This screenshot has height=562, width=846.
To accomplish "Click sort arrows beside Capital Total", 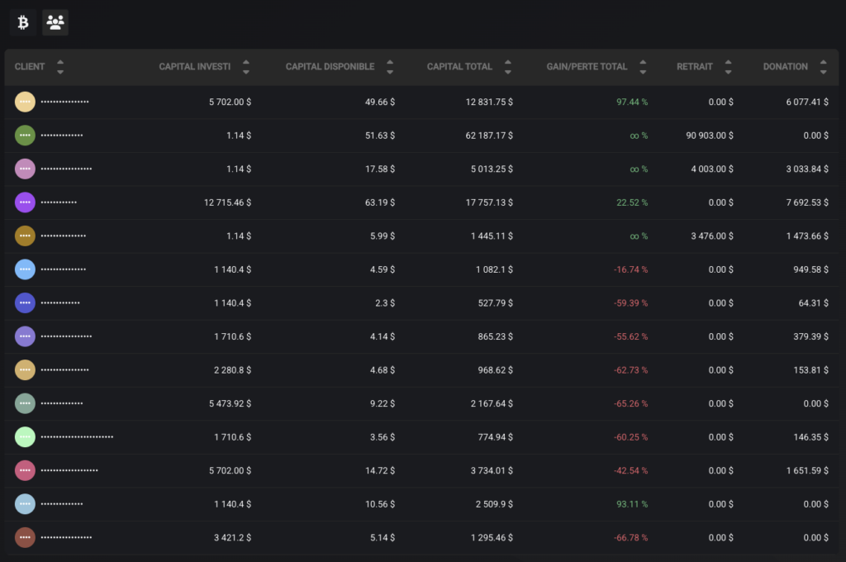I will click(x=508, y=67).
